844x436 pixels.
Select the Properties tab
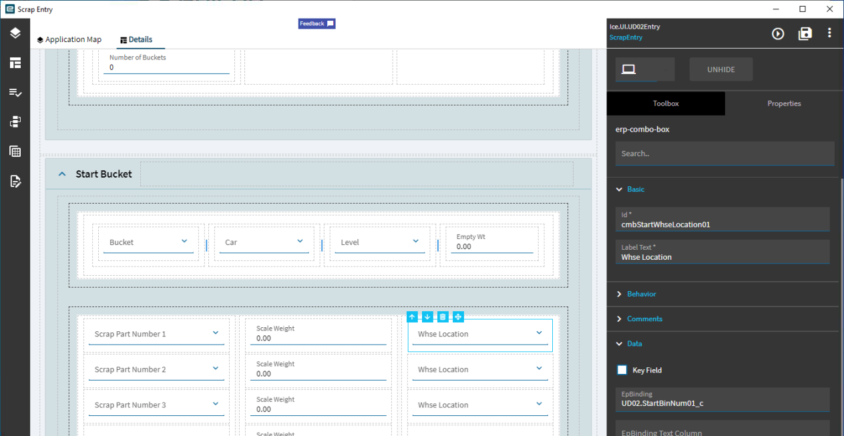click(x=784, y=103)
